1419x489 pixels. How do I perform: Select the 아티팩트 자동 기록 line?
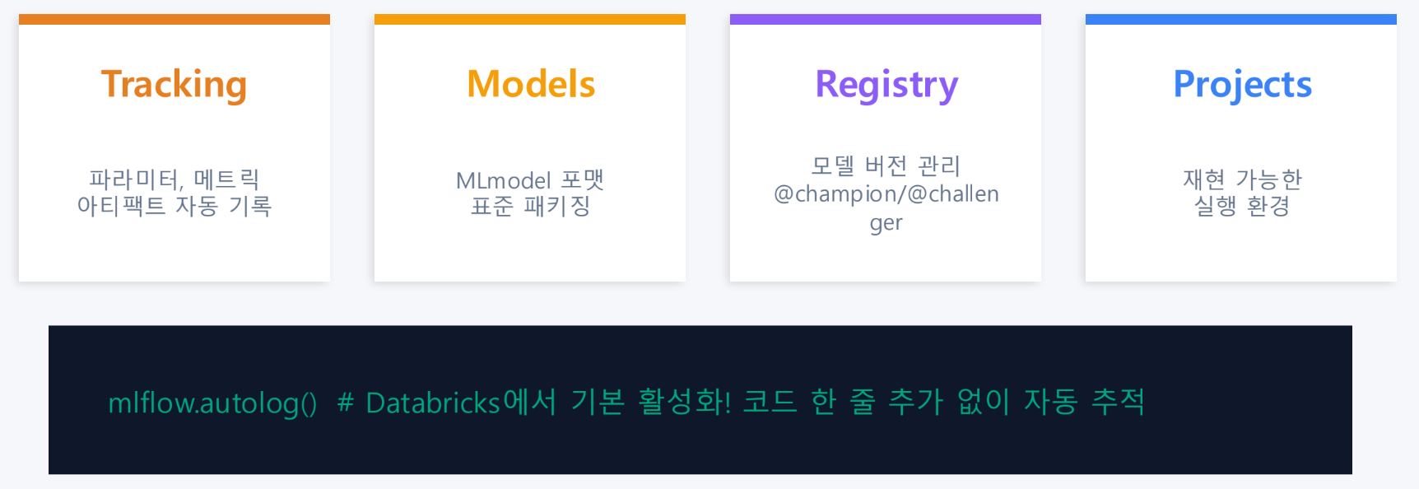[174, 205]
